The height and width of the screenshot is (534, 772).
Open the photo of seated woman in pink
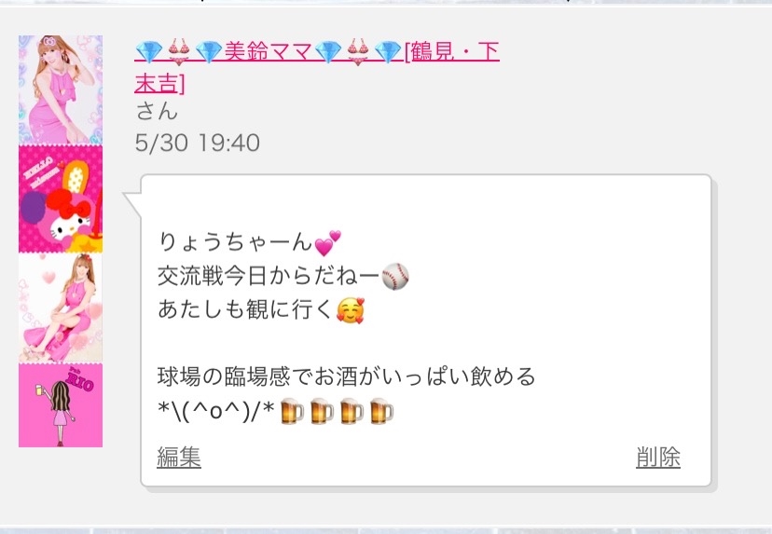coord(61,308)
